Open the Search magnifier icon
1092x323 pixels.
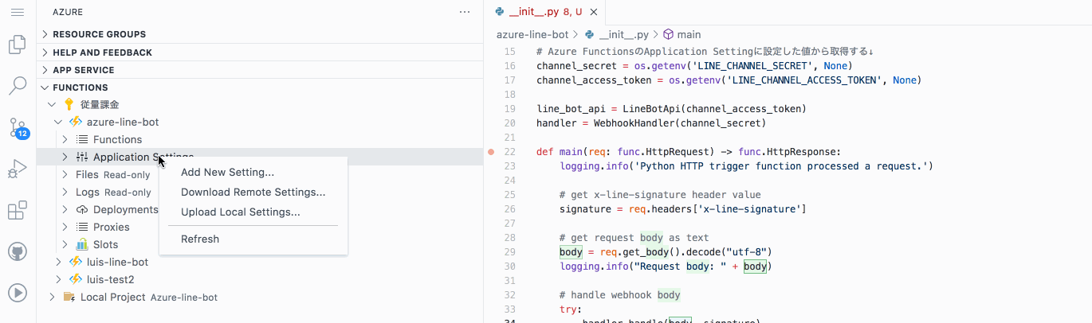[18, 86]
